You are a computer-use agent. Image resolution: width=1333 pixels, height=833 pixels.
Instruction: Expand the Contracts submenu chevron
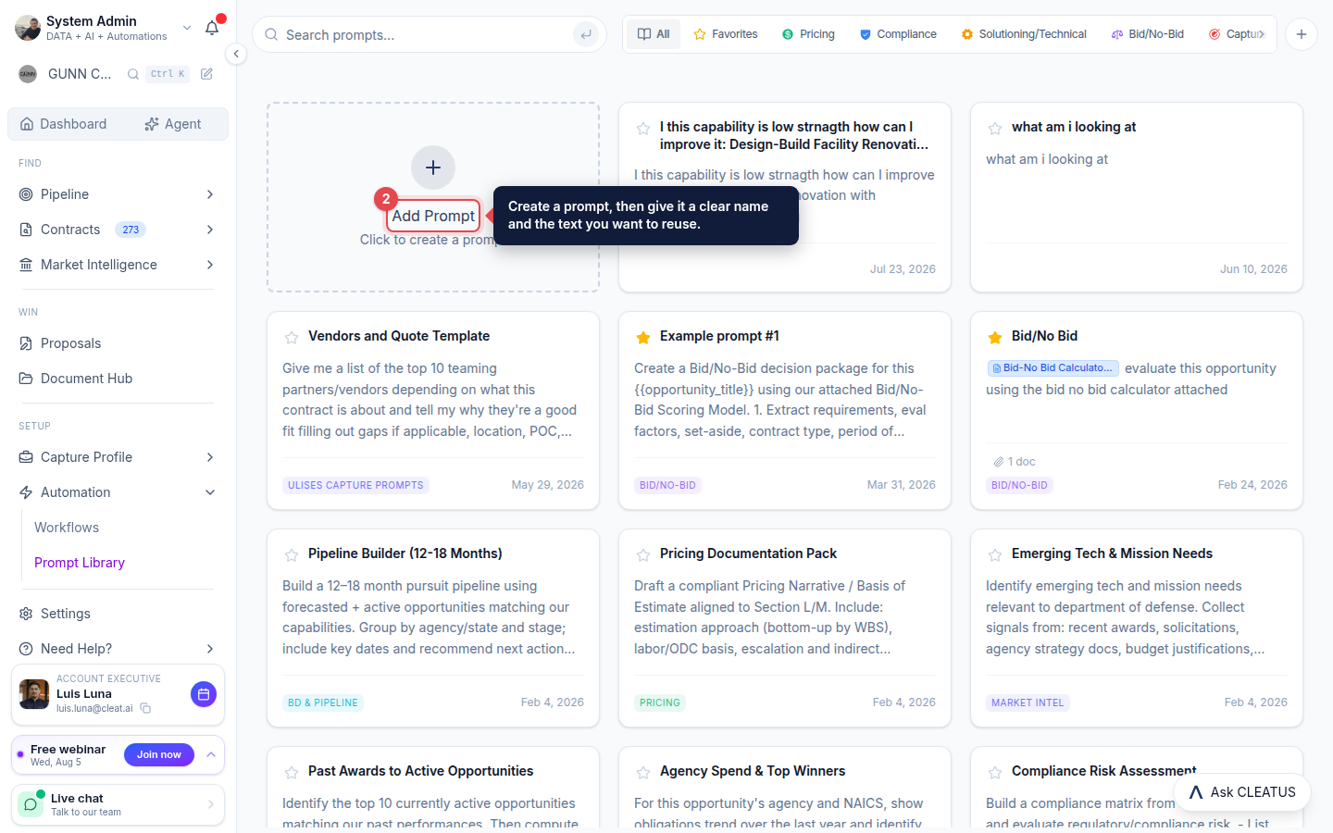[x=210, y=230]
